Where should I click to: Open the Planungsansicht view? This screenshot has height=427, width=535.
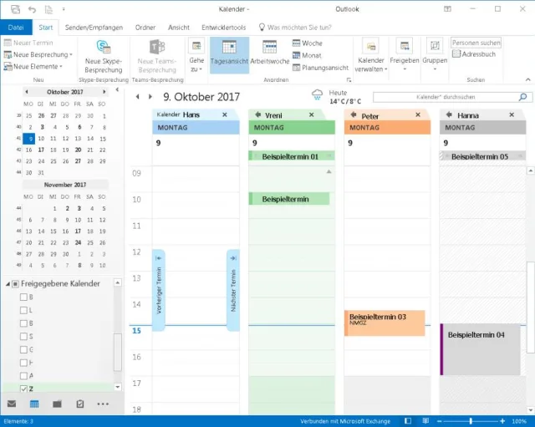(320, 68)
